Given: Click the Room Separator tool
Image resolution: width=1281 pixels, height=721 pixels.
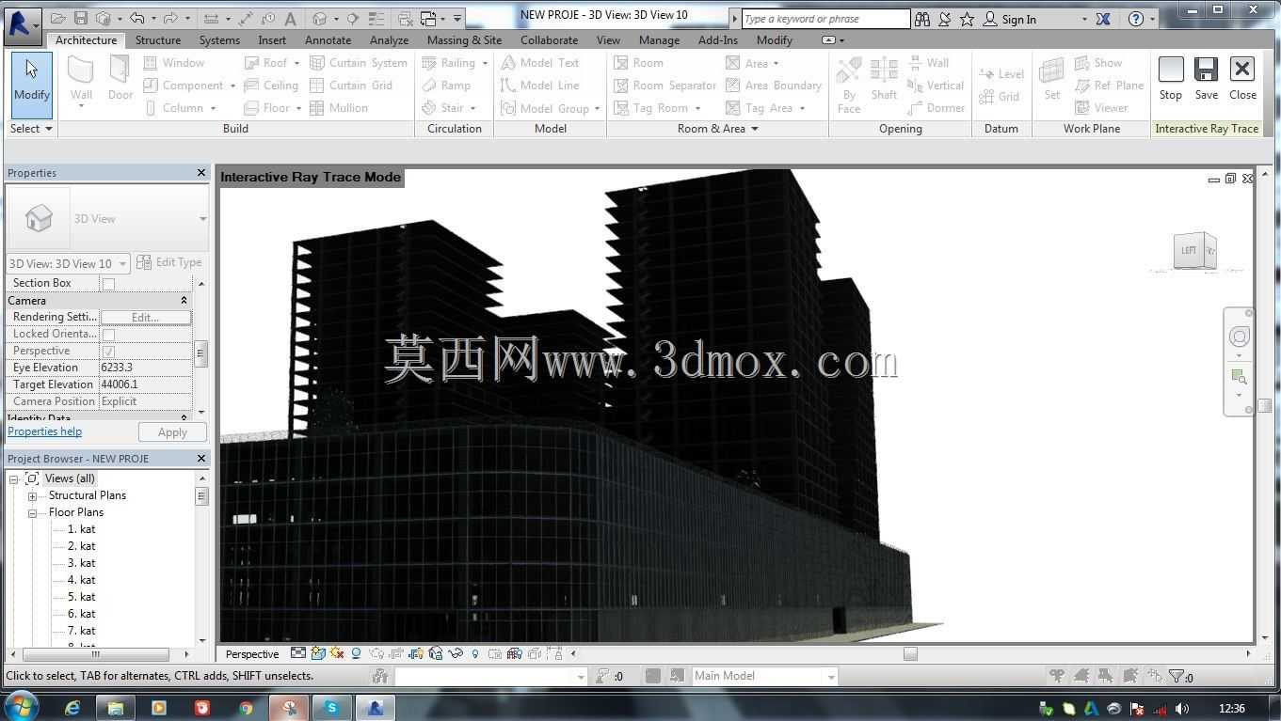Looking at the screenshot, I should 665,86.
